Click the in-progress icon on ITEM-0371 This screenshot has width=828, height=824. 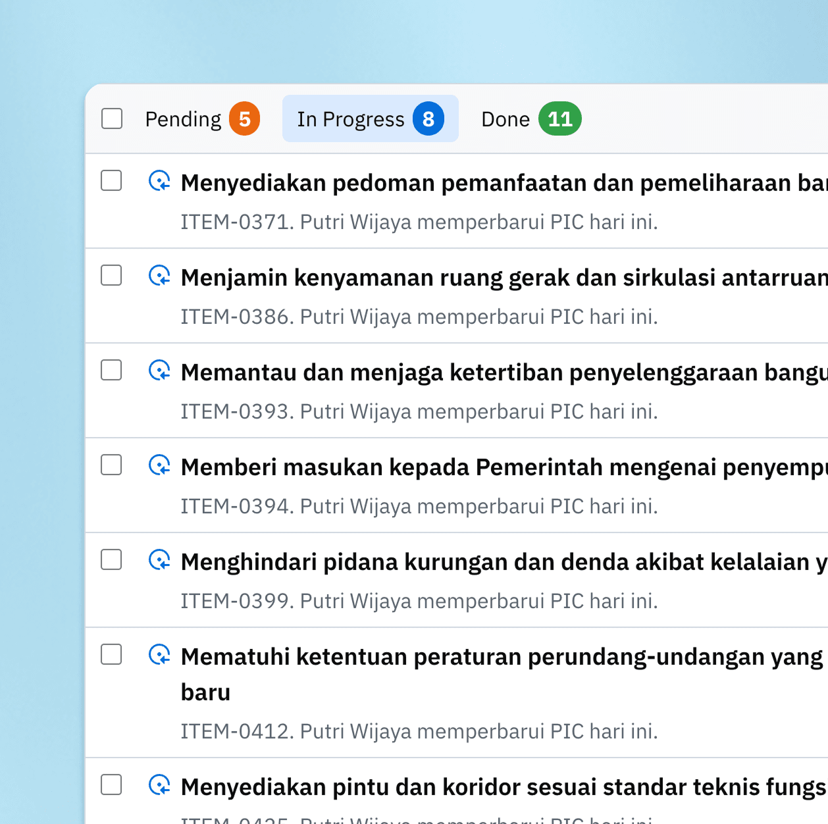pos(160,182)
